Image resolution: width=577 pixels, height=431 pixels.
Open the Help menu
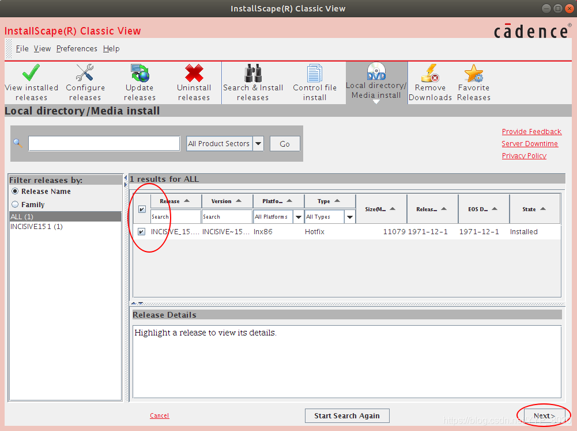111,48
